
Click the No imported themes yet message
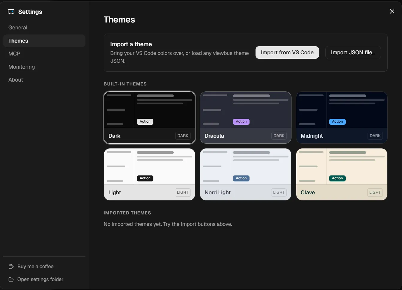tap(168, 224)
